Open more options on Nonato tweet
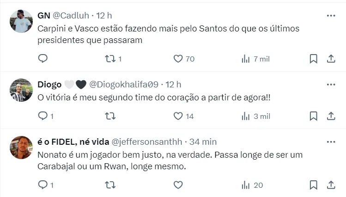346x197 pixels. [331, 142]
